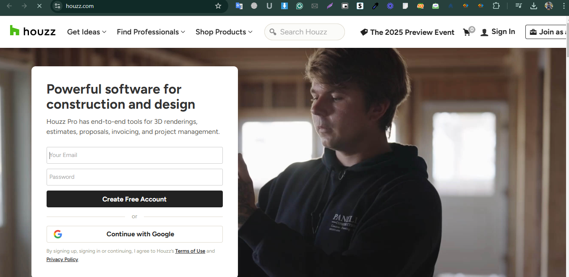Choose Continue with Google

pyautogui.click(x=135, y=234)
